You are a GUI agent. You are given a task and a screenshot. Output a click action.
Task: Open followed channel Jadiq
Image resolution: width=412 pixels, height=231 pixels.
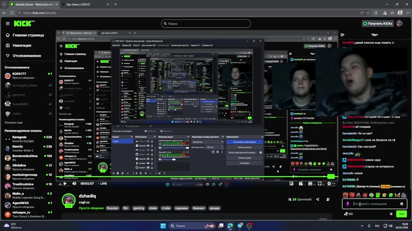[x=28, y=114]
